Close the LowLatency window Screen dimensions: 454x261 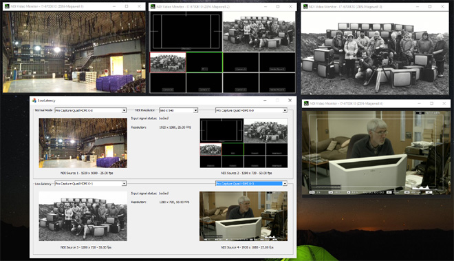290,101
